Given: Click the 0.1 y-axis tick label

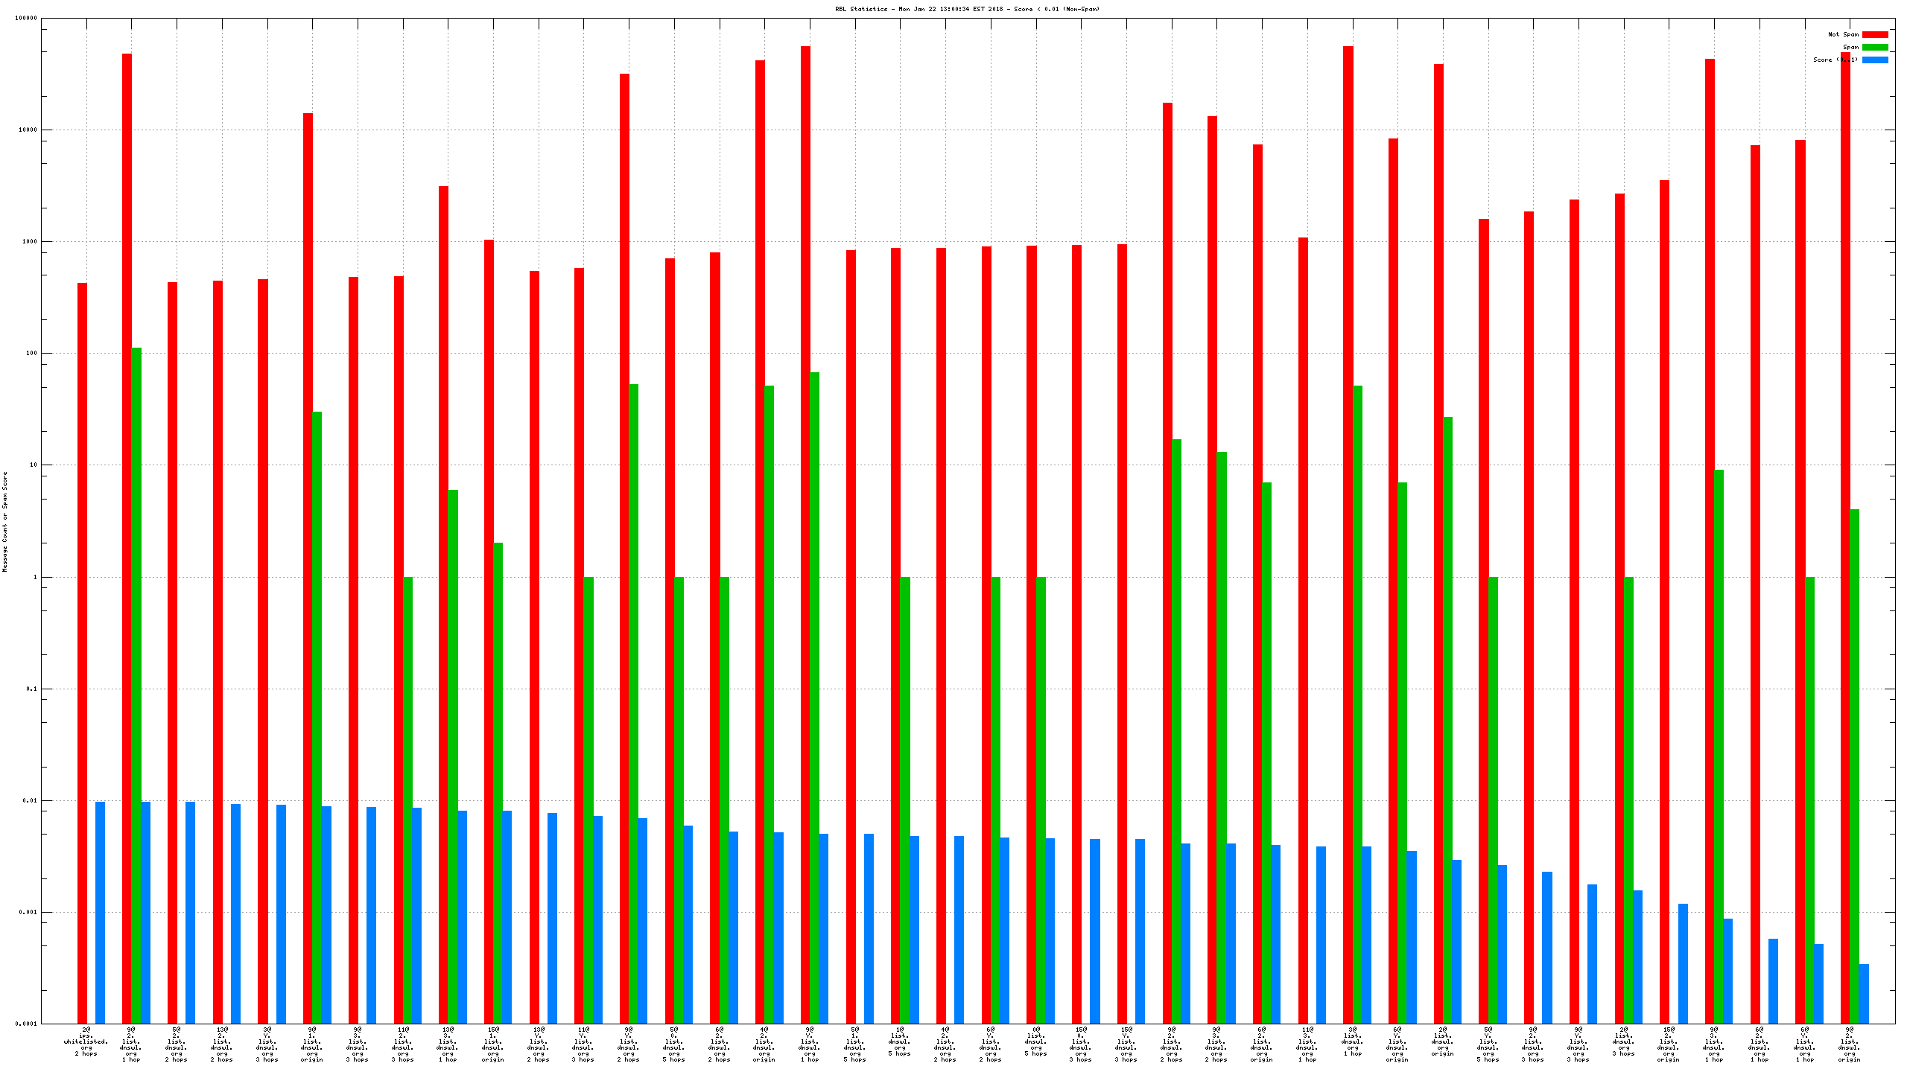Looking at the screenshot, I should 31,689.
